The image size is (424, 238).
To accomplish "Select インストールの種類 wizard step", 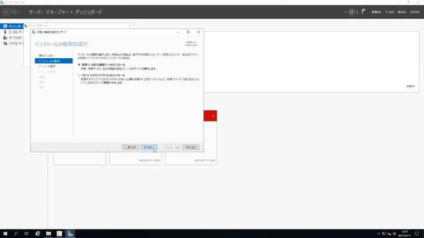I will point(54,61).
